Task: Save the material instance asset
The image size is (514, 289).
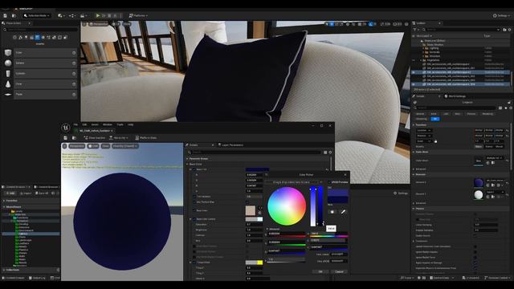Action: click(66, 138)
